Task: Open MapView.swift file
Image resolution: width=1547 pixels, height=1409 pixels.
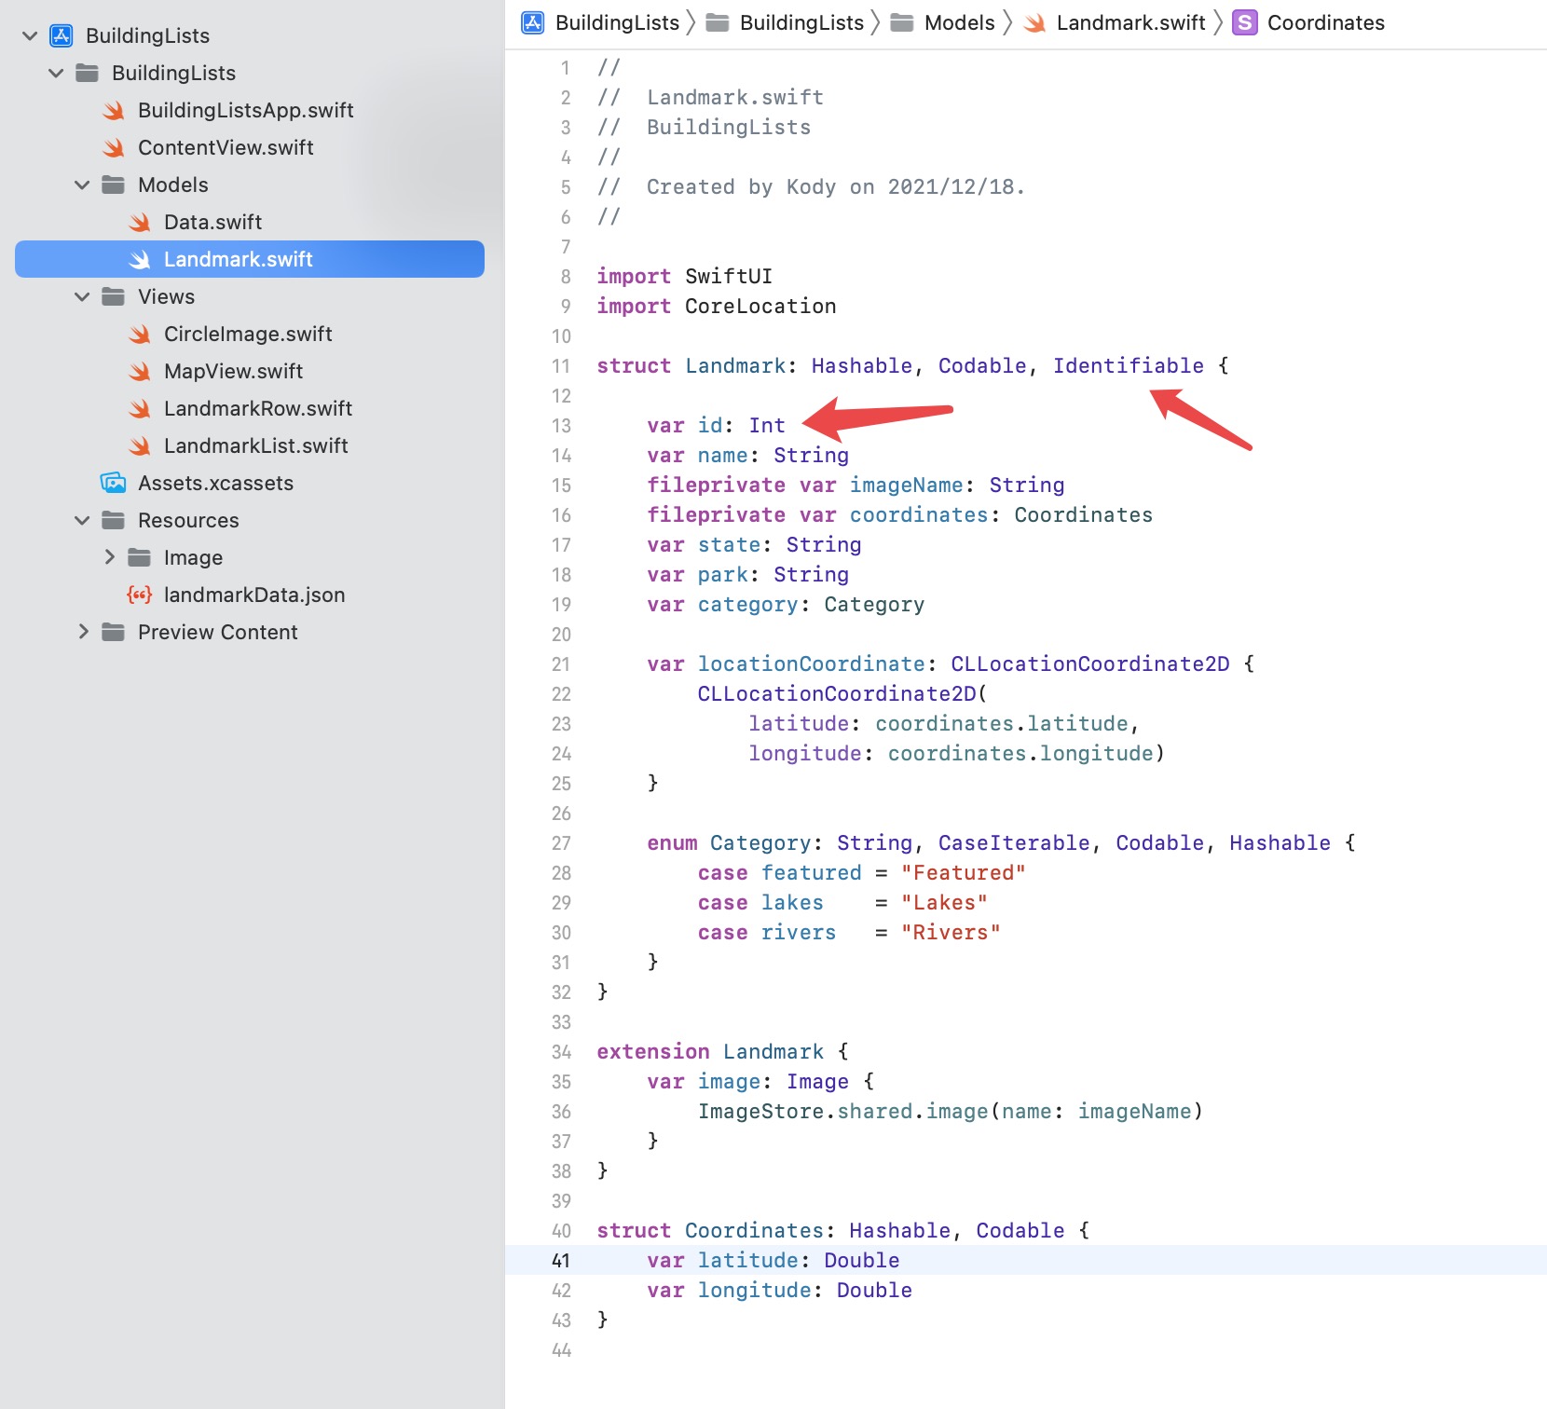Action: click(233, 371)
